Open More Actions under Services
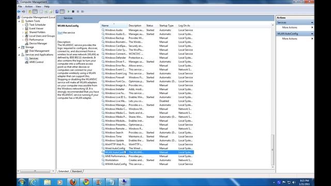Image resolution: width=331 pixels, height=186 pixels. point(290,27)
